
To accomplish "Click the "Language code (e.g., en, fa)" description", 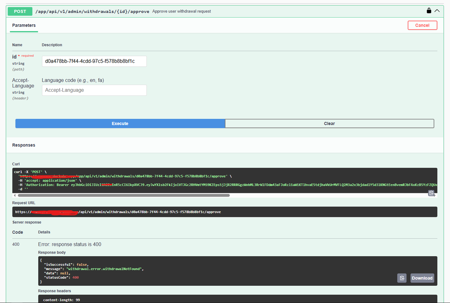I will [73, 80].
